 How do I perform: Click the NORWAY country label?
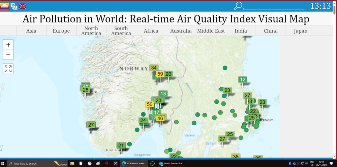[x=134, y=69]
